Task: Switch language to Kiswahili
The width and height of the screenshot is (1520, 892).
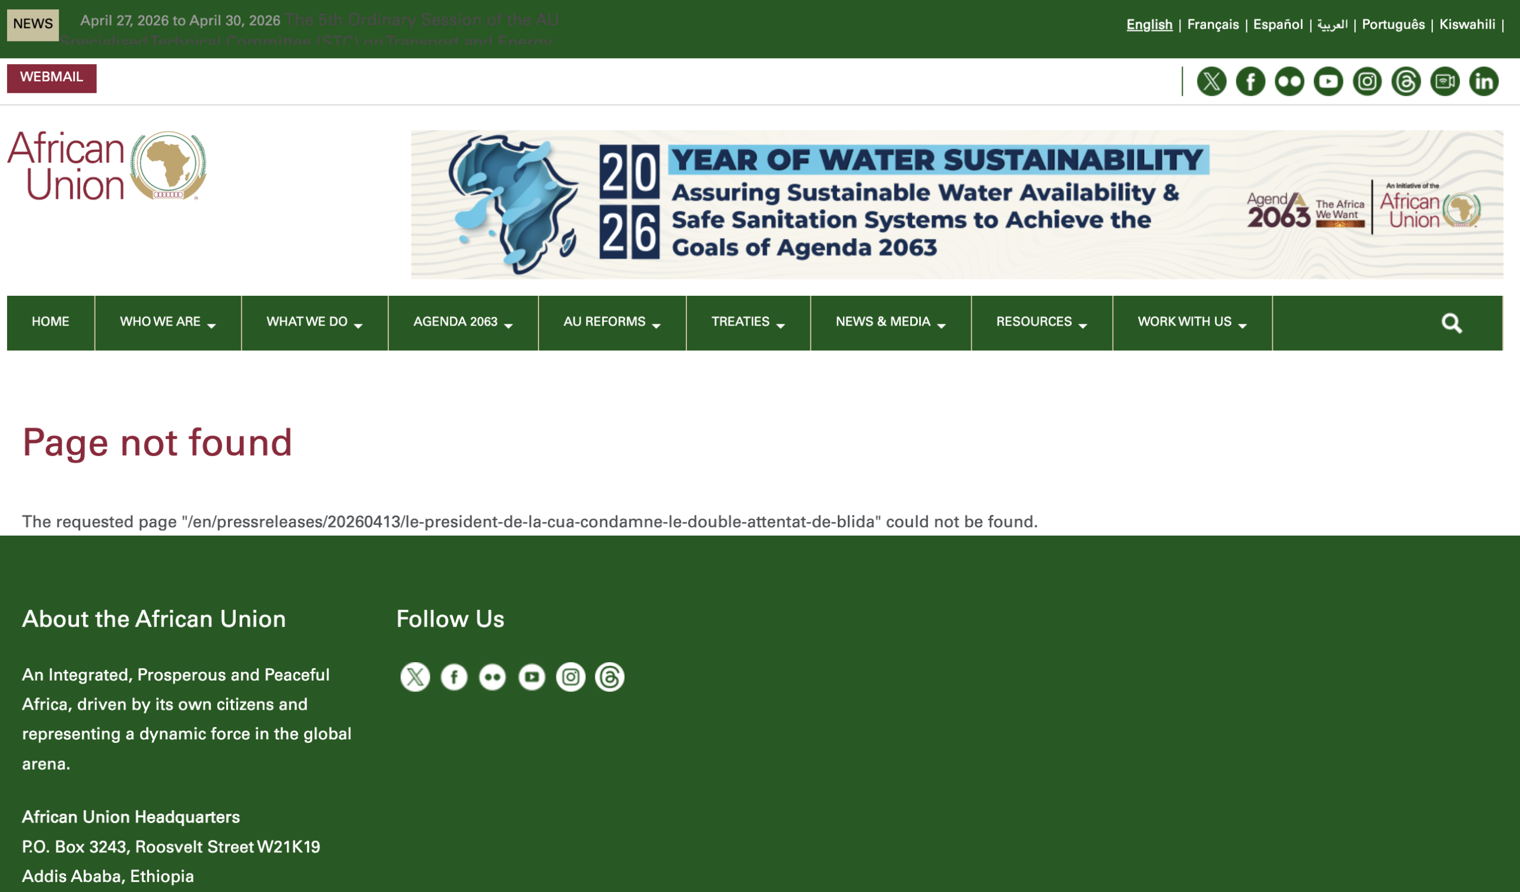Action: click(x=1467, y=25)
